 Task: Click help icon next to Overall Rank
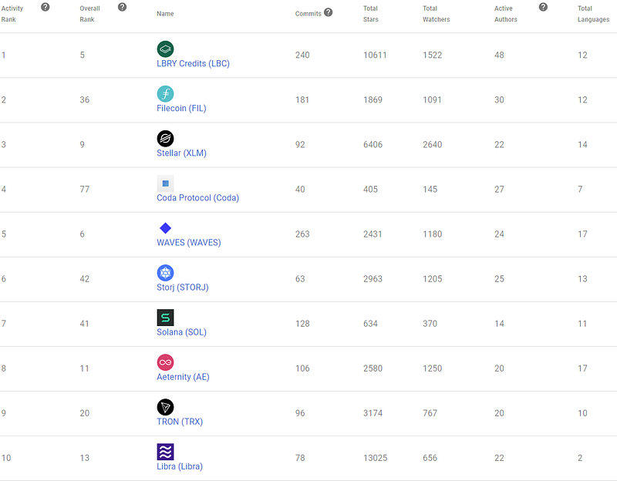point(122,7)
